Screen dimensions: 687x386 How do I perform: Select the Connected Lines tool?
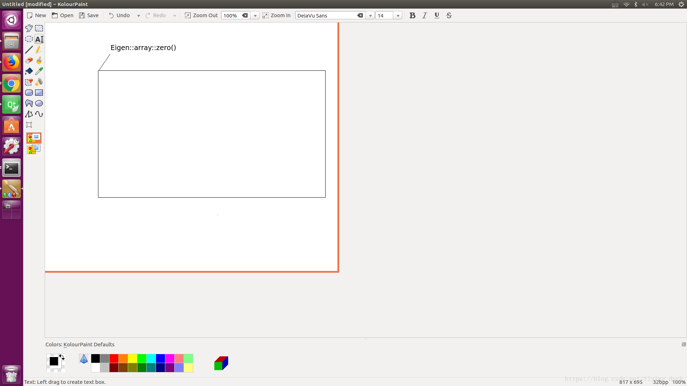[x=29, y=114]
